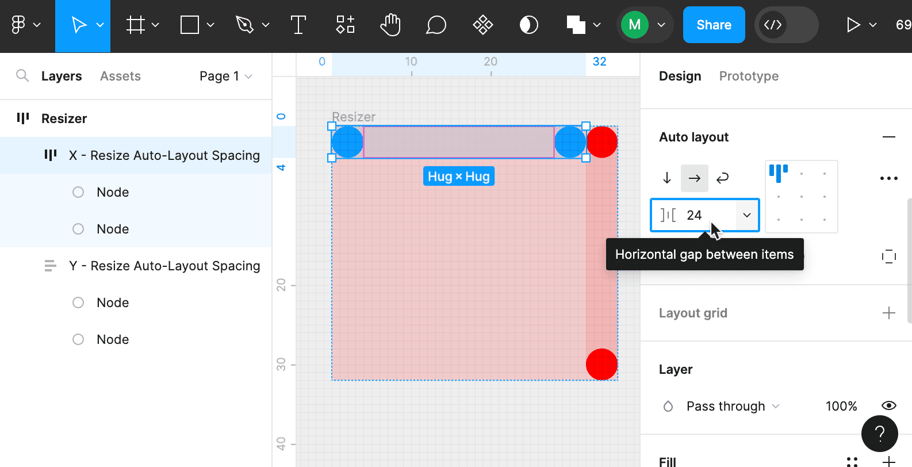Select second Node under Y layer

click(x=136, y=339)
